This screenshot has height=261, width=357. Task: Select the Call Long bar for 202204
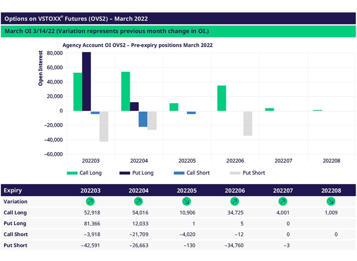pos(125,91)
